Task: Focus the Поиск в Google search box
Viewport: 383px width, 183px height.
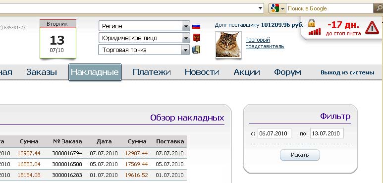Action: 330,8
